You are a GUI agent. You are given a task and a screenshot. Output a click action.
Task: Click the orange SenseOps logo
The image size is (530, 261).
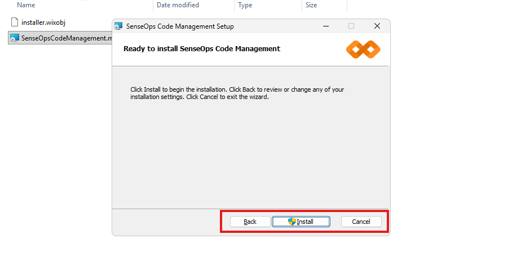(x=363, y=49)
